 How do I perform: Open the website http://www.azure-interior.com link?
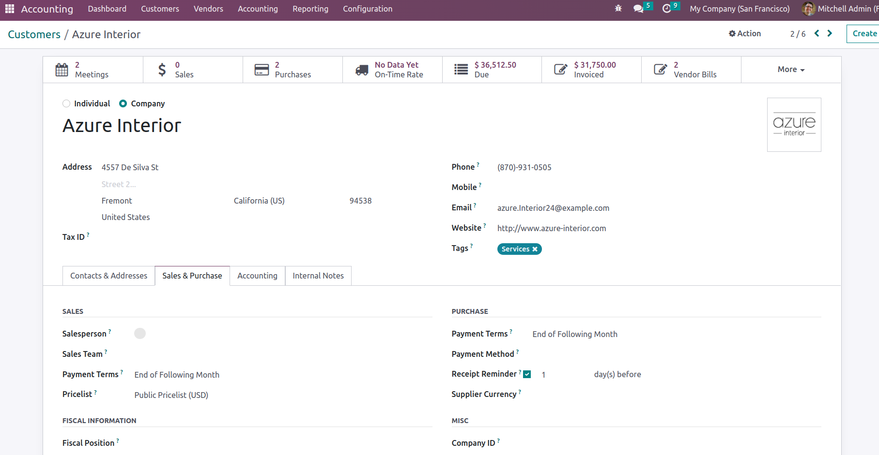click(552, 228)
